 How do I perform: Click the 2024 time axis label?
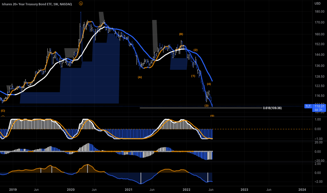pyautogui.click(x=302, y=189)
